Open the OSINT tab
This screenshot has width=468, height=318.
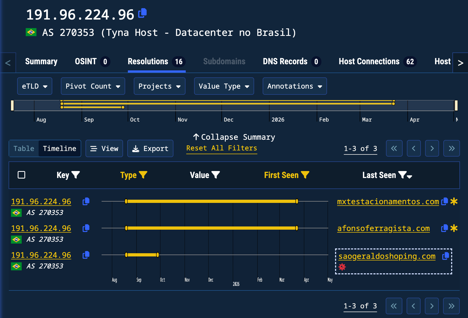[92, 62]
